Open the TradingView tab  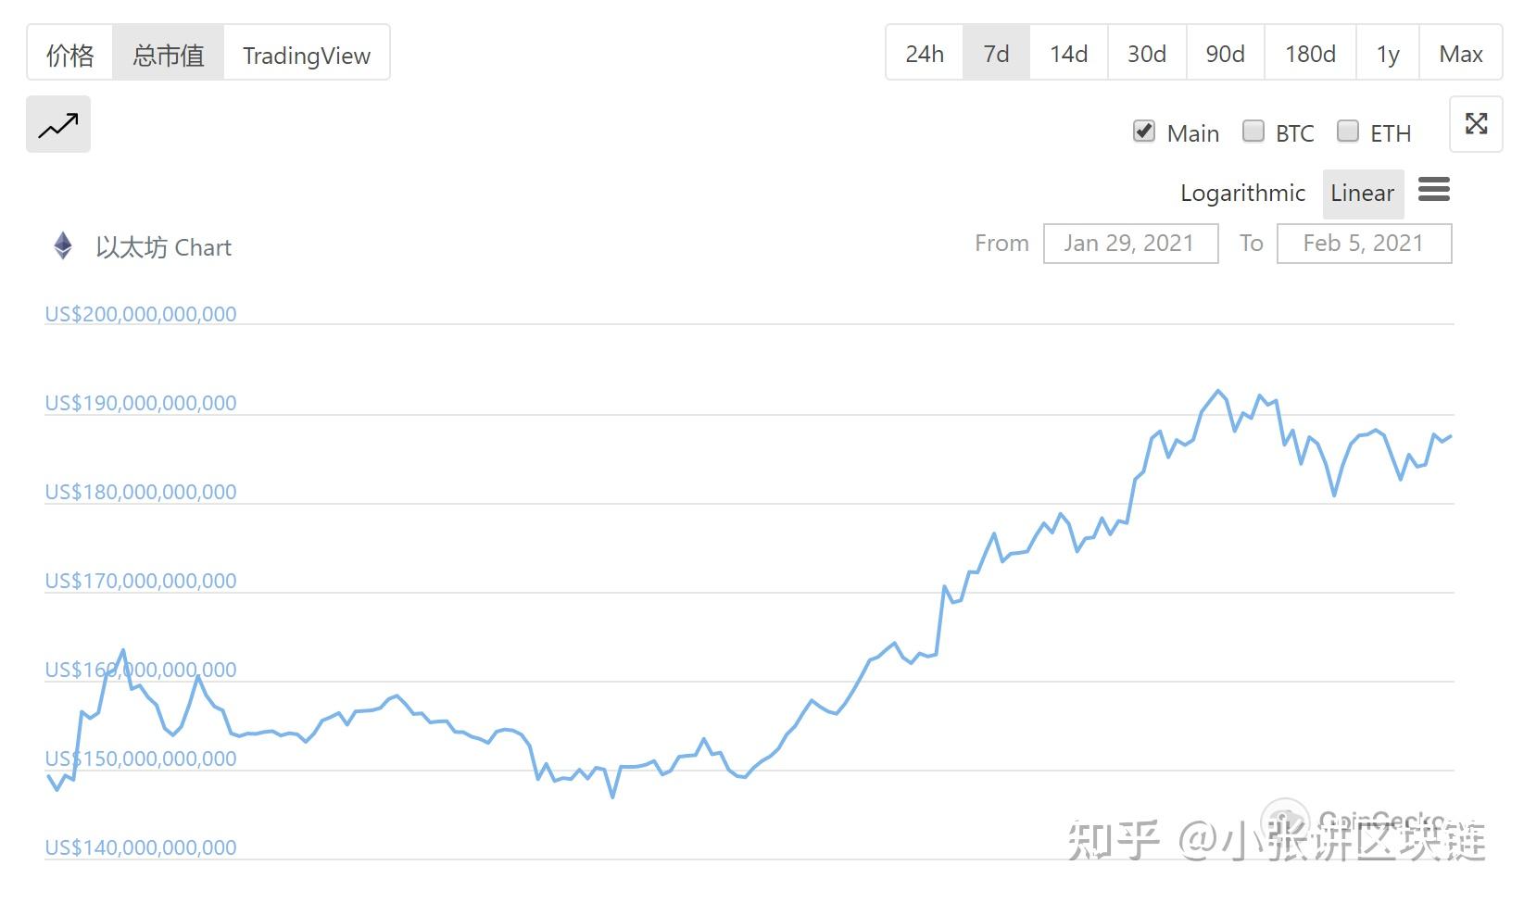307,54
